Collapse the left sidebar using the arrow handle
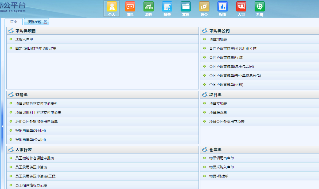Viewport: 319px width, 189px height. pyautogui.click(x=2, y=127)
